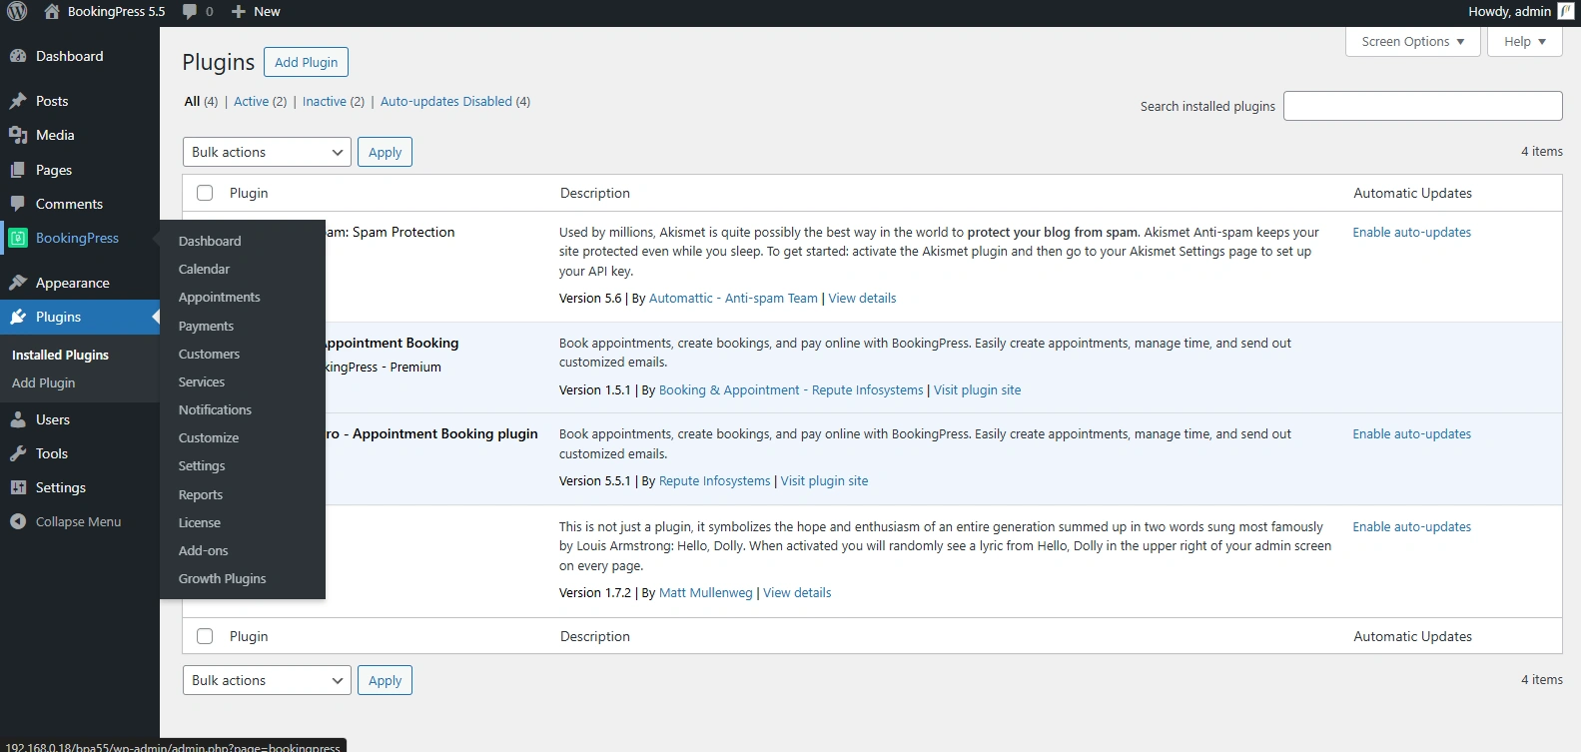Expand the Help panel
The image size is (1581, 752).
pyautogui.click(x=1525, y=42)
